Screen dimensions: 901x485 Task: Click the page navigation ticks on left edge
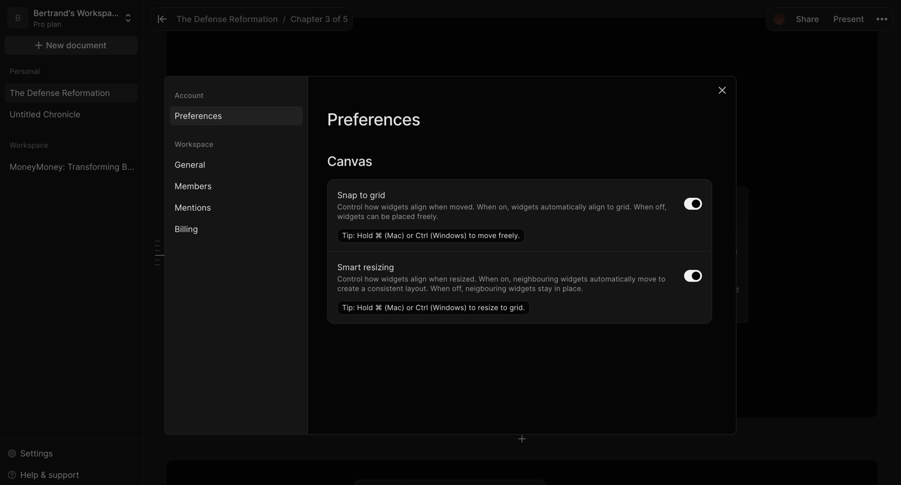coord(158,253)
